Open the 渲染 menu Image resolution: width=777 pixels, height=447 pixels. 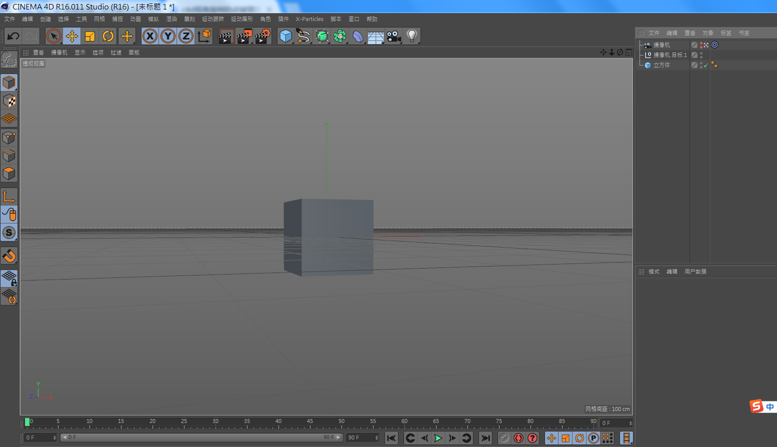[x=171, y=19]
